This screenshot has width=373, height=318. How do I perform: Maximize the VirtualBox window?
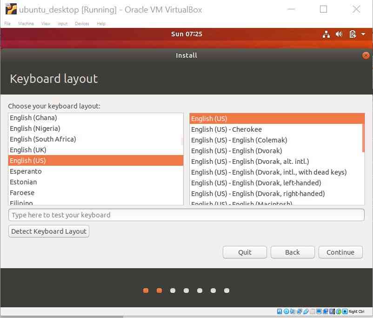323,9
